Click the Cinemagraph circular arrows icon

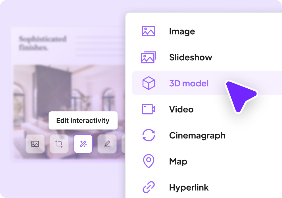pos(149,135)
